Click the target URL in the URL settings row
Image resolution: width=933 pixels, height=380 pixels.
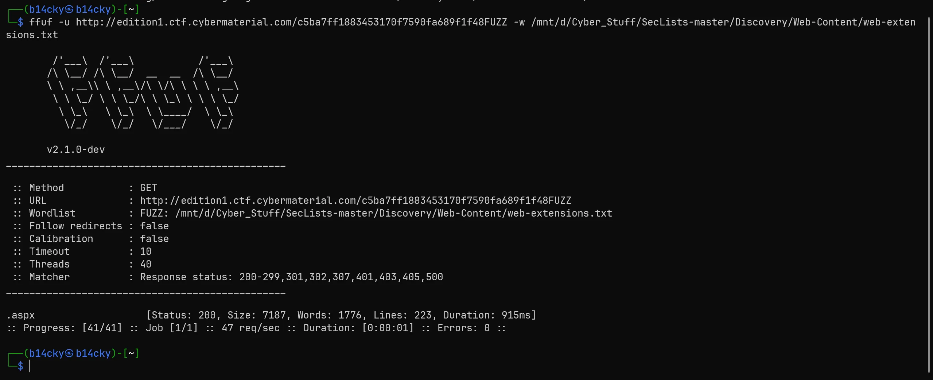click(x=355, y=201)
